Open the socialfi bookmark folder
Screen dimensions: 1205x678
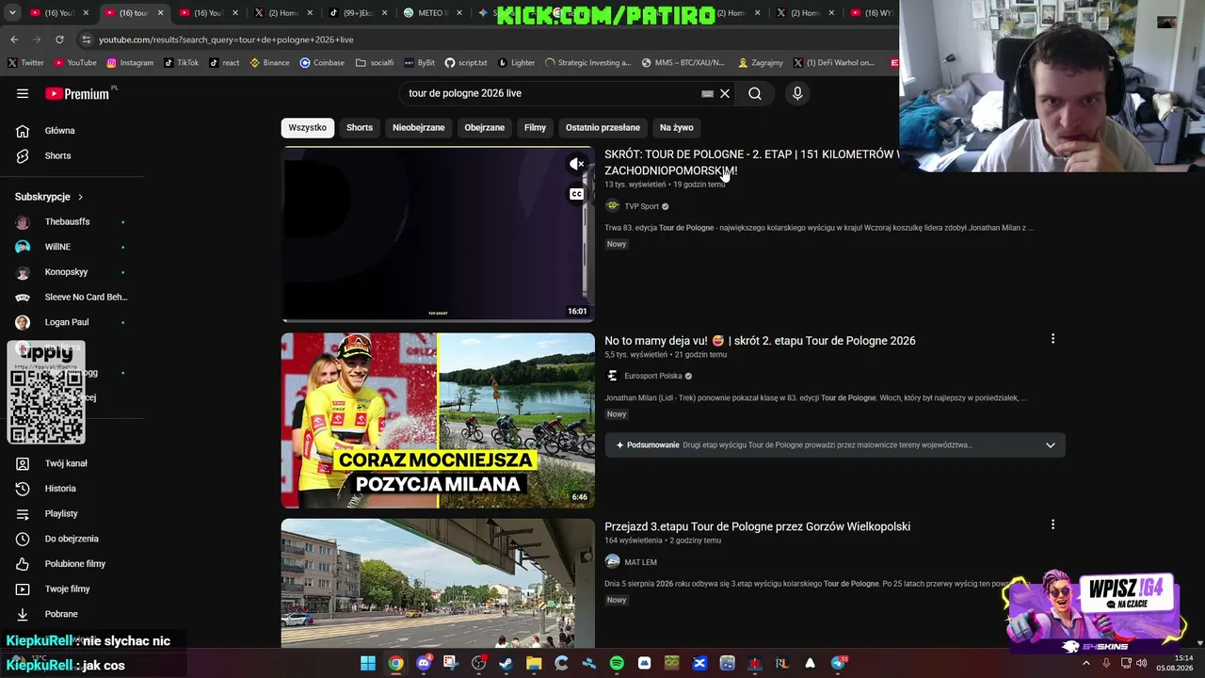click(375, 63)
